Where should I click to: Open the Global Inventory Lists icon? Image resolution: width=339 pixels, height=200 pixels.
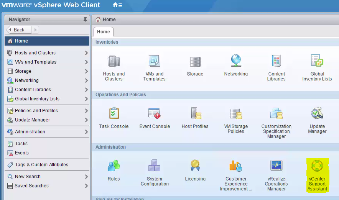click(x=317, y=61)
